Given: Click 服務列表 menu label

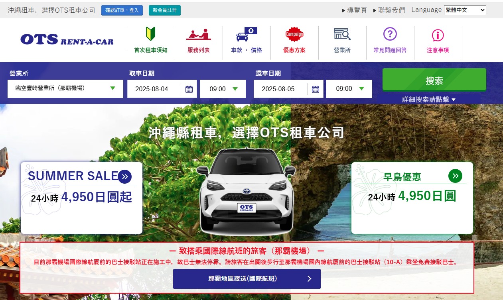Looking at the screenshot, I should [x=199, y=50].
